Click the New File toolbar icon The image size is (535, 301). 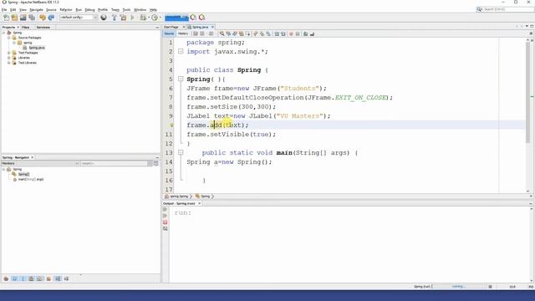point(6,18)
